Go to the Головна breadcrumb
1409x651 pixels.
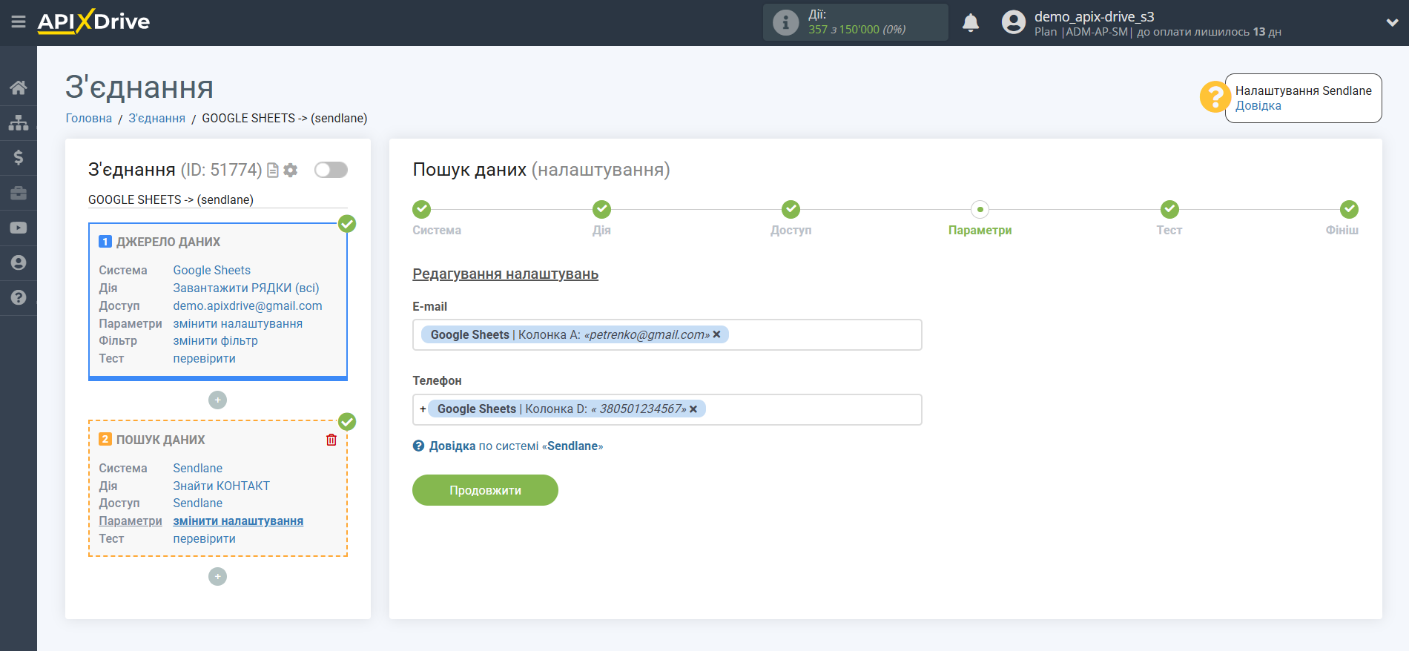(x=89, y=119)
